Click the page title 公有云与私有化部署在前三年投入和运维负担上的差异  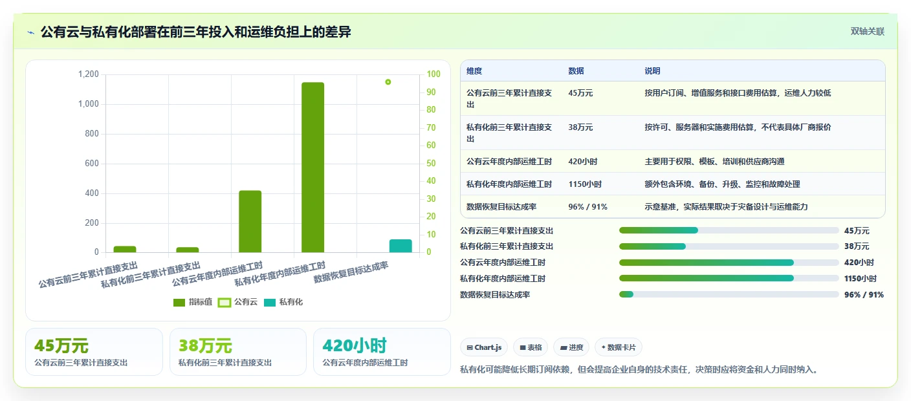pos(196,32)
